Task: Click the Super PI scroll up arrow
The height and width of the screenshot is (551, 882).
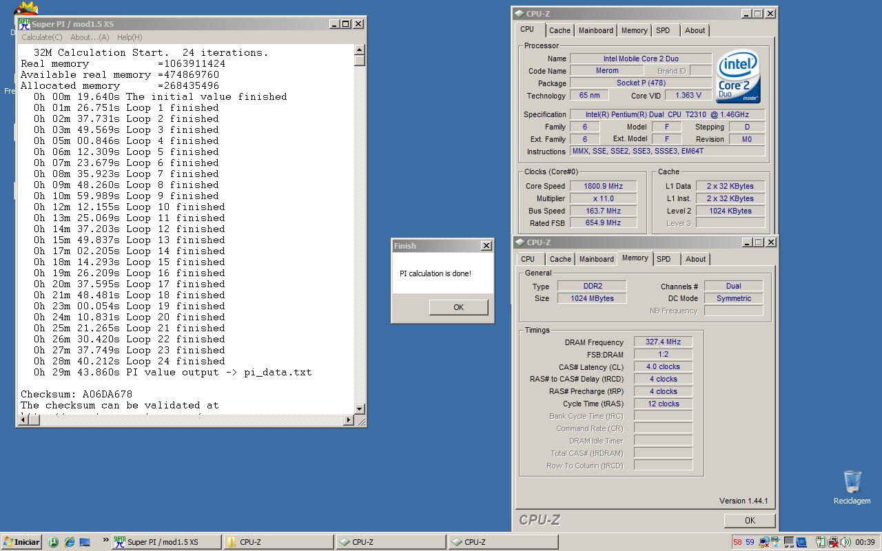Action: (x=359, y=50)
